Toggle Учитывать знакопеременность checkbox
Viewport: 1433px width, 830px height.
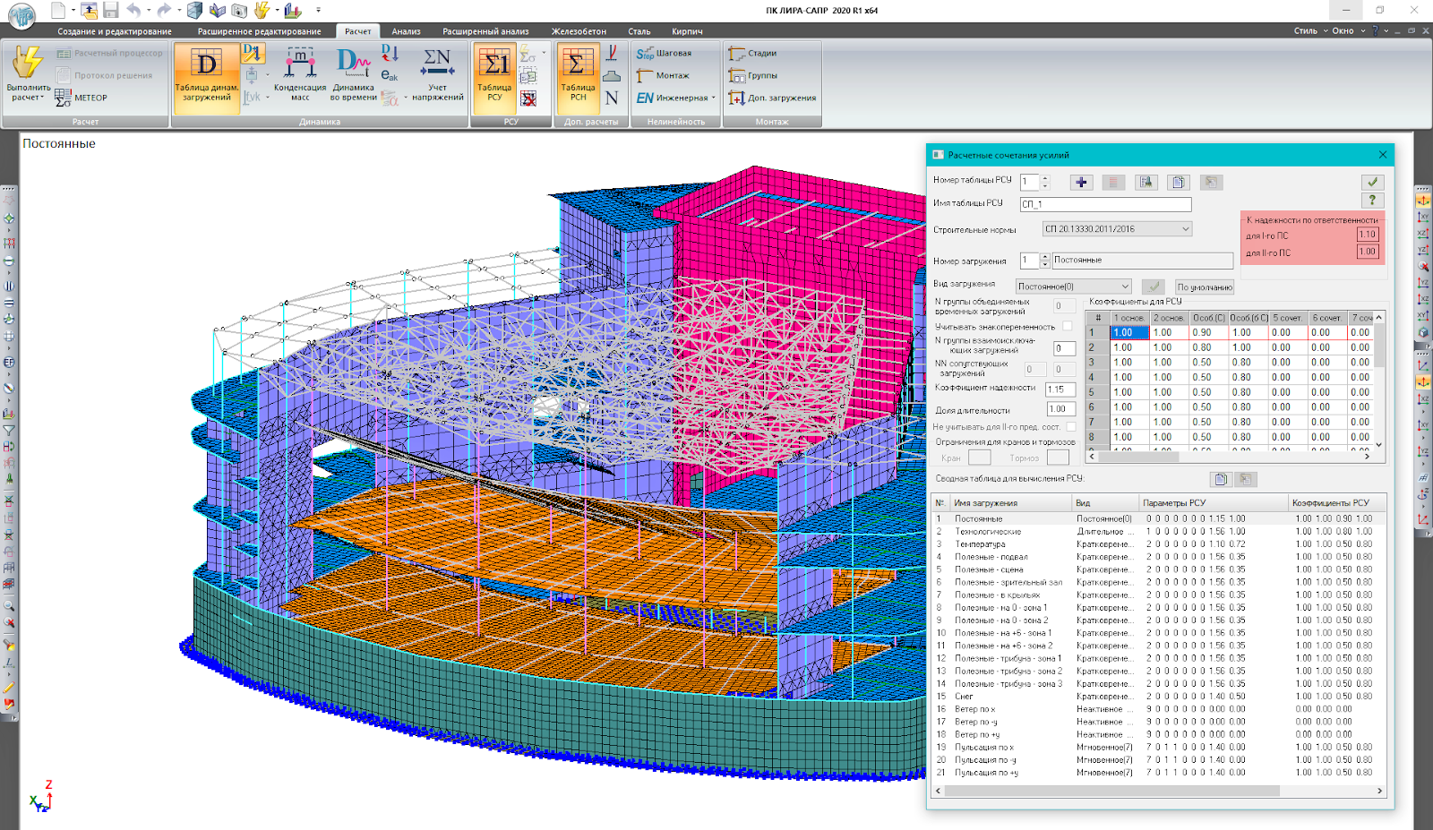(1068, 327)
